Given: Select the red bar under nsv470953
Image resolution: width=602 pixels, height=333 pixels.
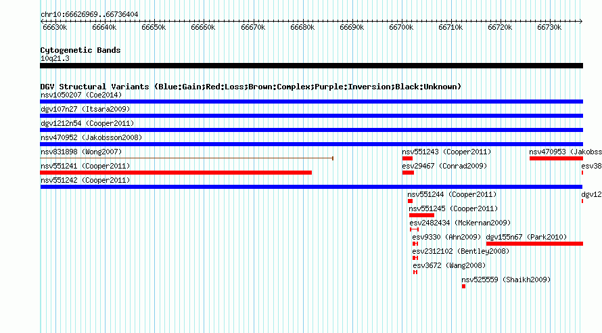Looking at the screenshot, I should pos(556,158).
